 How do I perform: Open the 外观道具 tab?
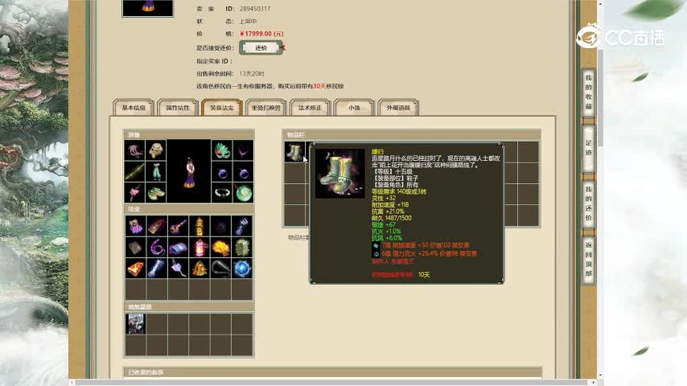[398, 107]
